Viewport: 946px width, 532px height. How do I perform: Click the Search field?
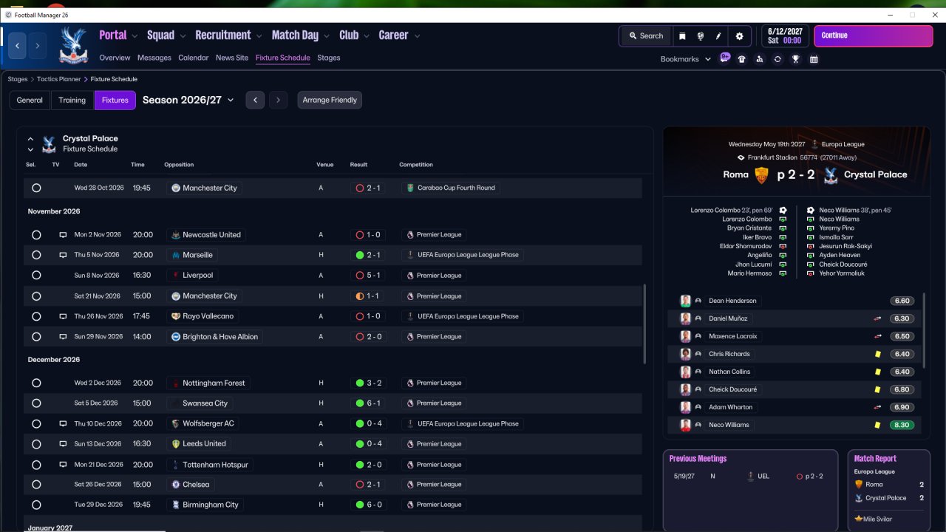pos(645,35)
